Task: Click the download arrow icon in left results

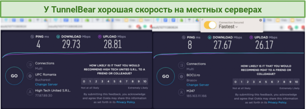Action: tap(58, 37)
